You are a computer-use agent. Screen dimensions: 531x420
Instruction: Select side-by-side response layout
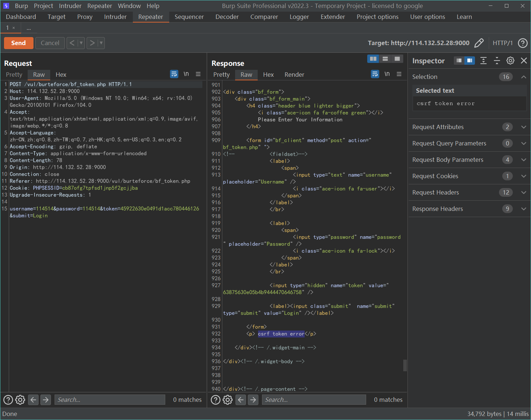click(x=373, y=59)
